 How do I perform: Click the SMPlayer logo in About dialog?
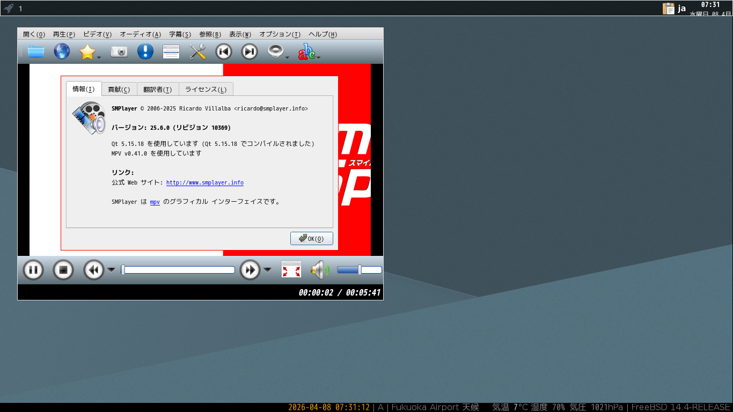89,117
